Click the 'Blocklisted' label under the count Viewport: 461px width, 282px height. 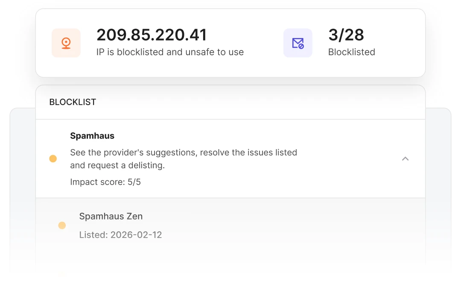click(x=351, y=52)
